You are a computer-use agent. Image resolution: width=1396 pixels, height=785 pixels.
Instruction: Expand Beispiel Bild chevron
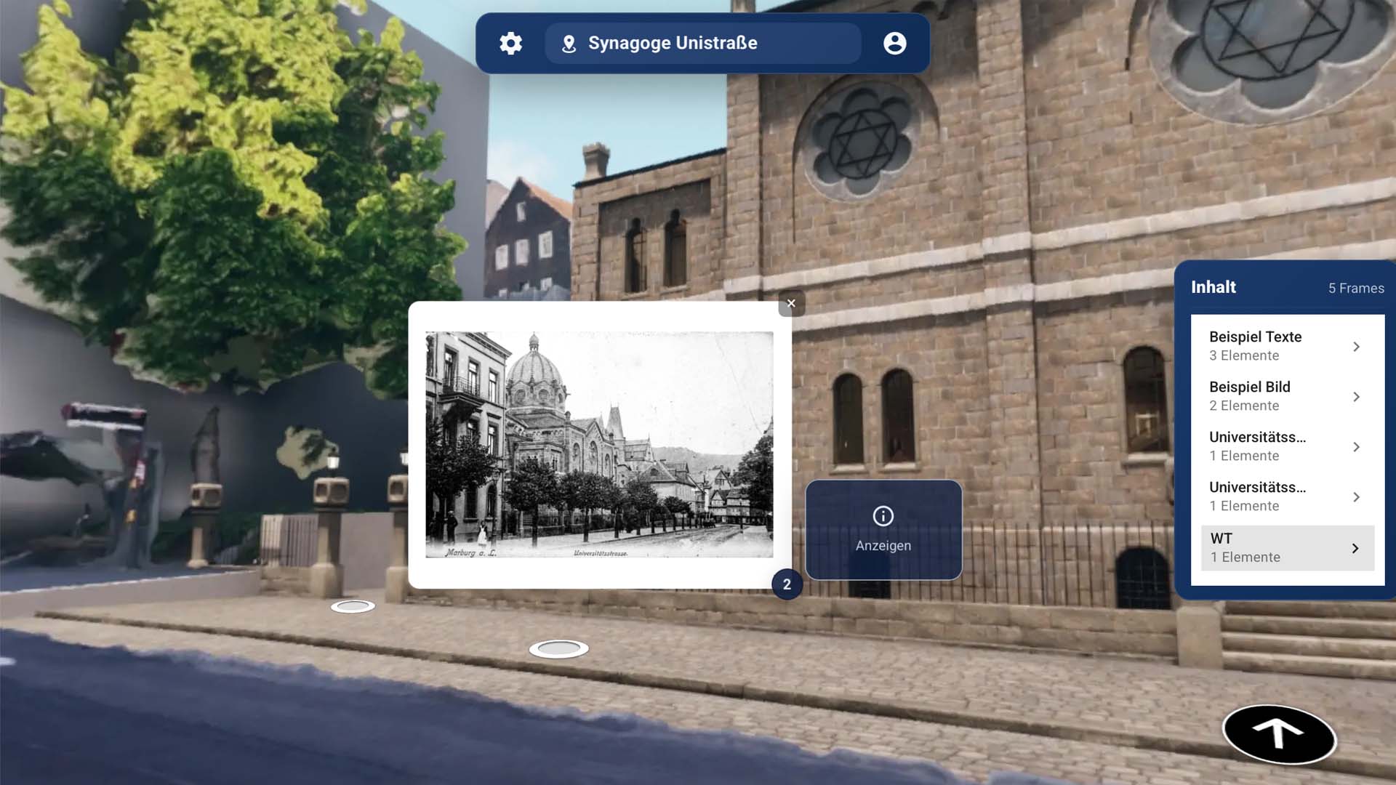tap(1356, 397)
